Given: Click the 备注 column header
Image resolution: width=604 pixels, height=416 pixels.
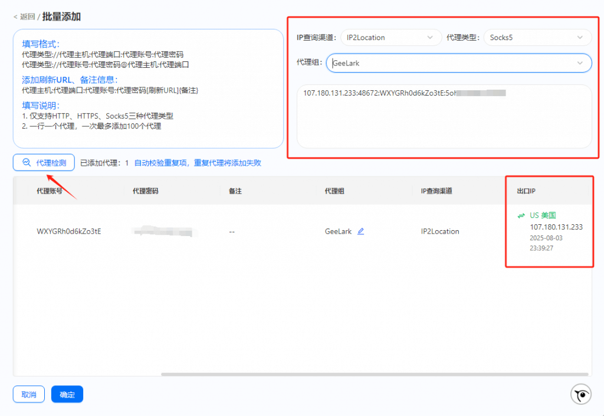Looking at the screenshot, I should pos(235,191).
